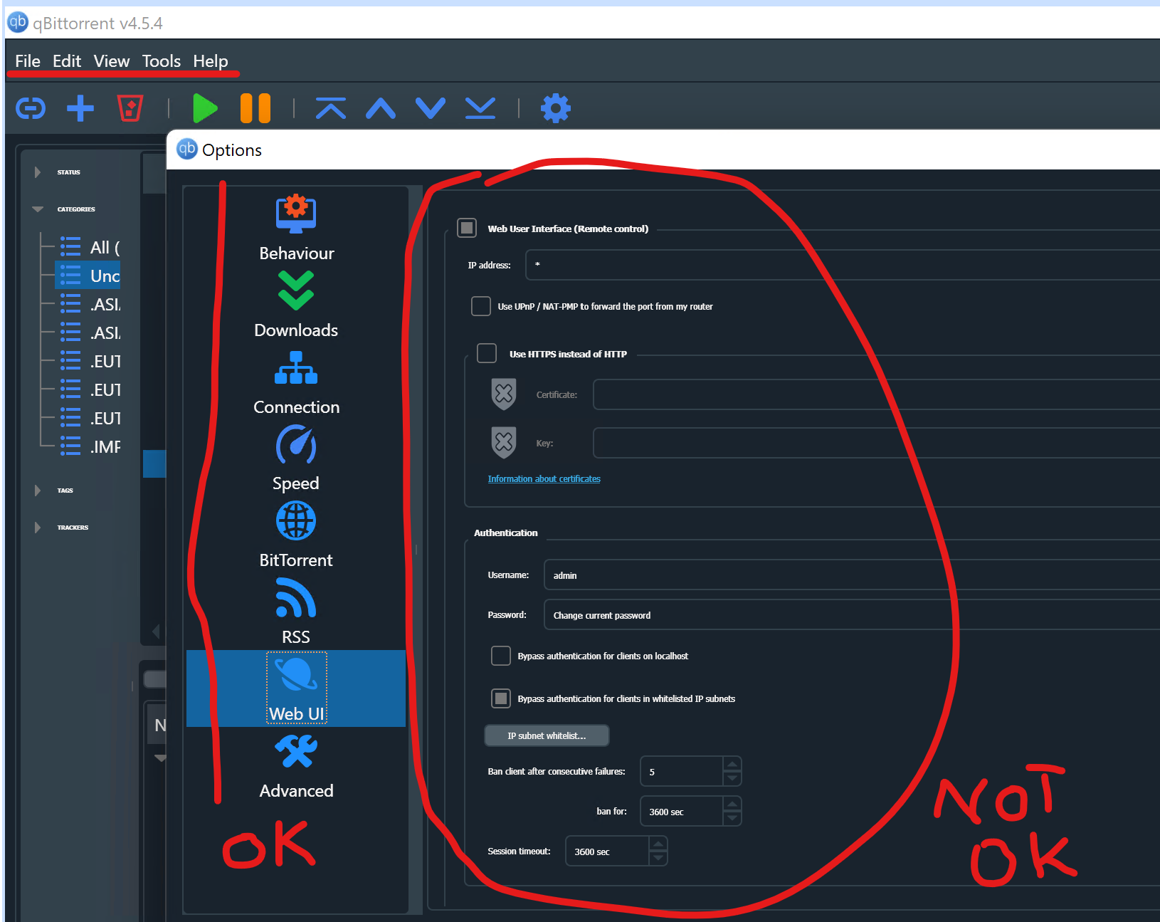Decrease the Session timeout value
The height and width of the screenshot is (922, 1160).
[658, 859]
